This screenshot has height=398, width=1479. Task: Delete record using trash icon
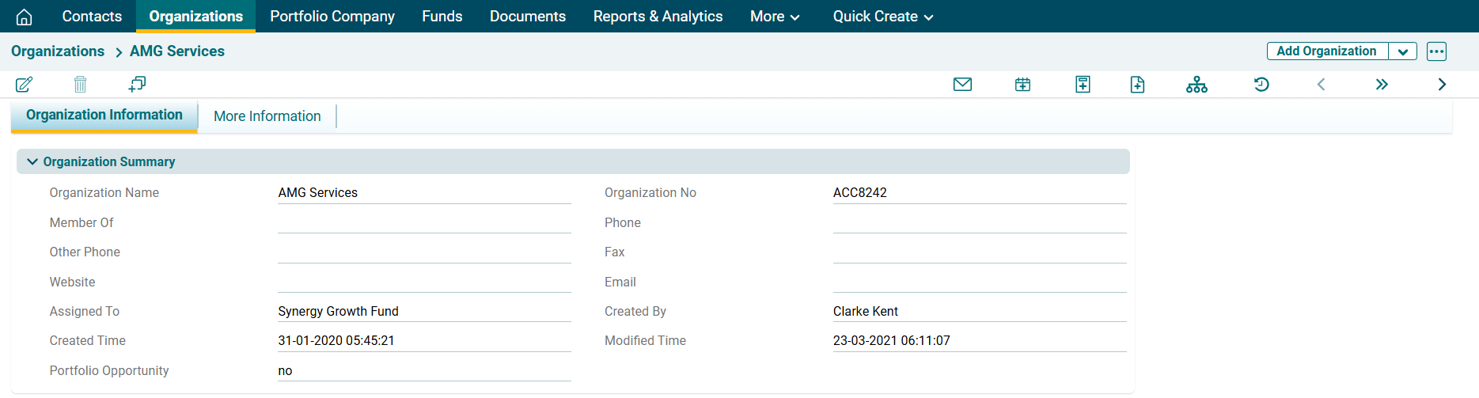(x=80, y=84)
